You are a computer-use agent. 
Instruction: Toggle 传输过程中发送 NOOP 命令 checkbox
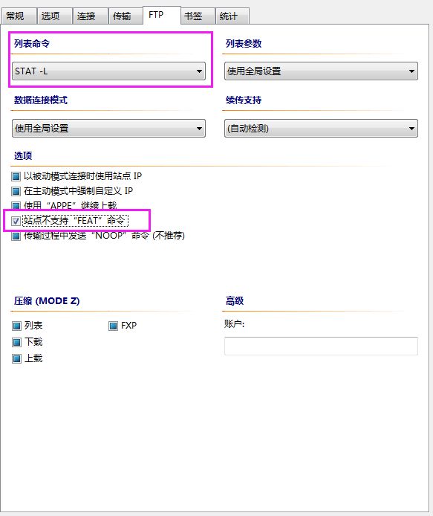(x=16, y=236)
